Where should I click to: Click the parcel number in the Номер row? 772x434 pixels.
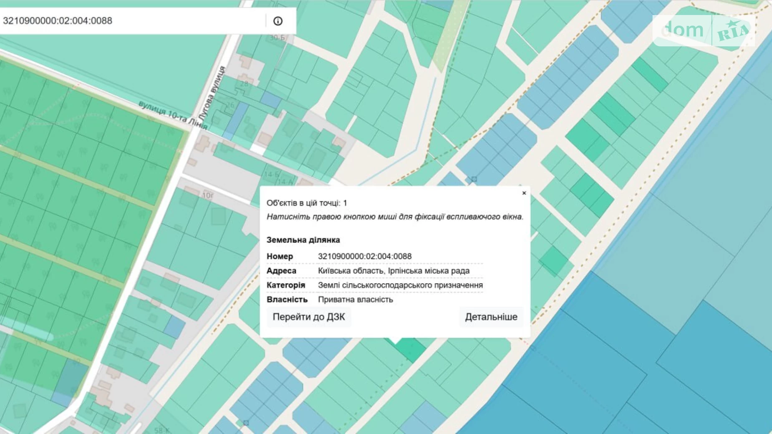pos(365,256)
